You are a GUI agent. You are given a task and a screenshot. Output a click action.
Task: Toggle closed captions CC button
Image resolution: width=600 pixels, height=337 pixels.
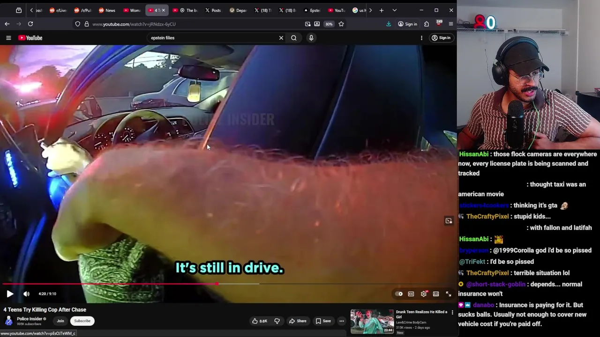pos(411,294)
